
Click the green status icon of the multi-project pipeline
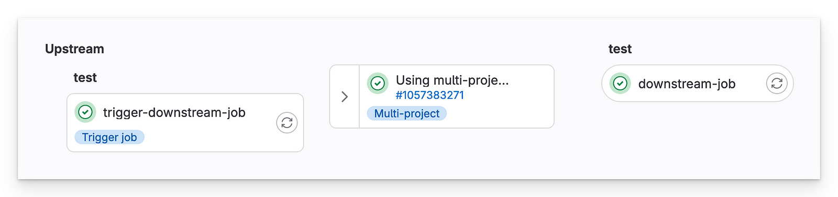[x=378, y=83]
